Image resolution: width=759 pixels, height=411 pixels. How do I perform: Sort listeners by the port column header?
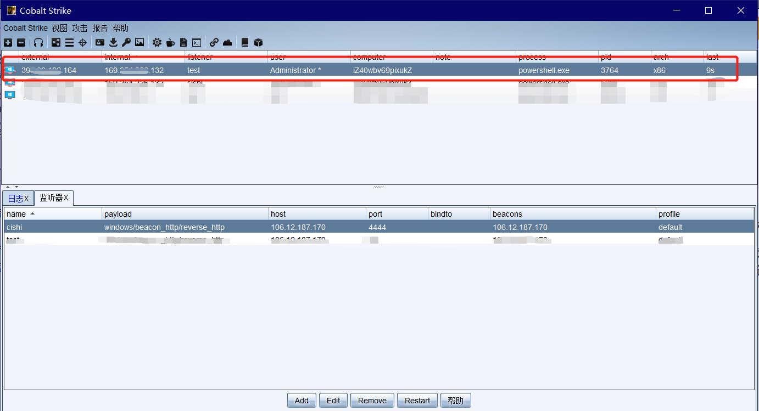pos(397,214)
